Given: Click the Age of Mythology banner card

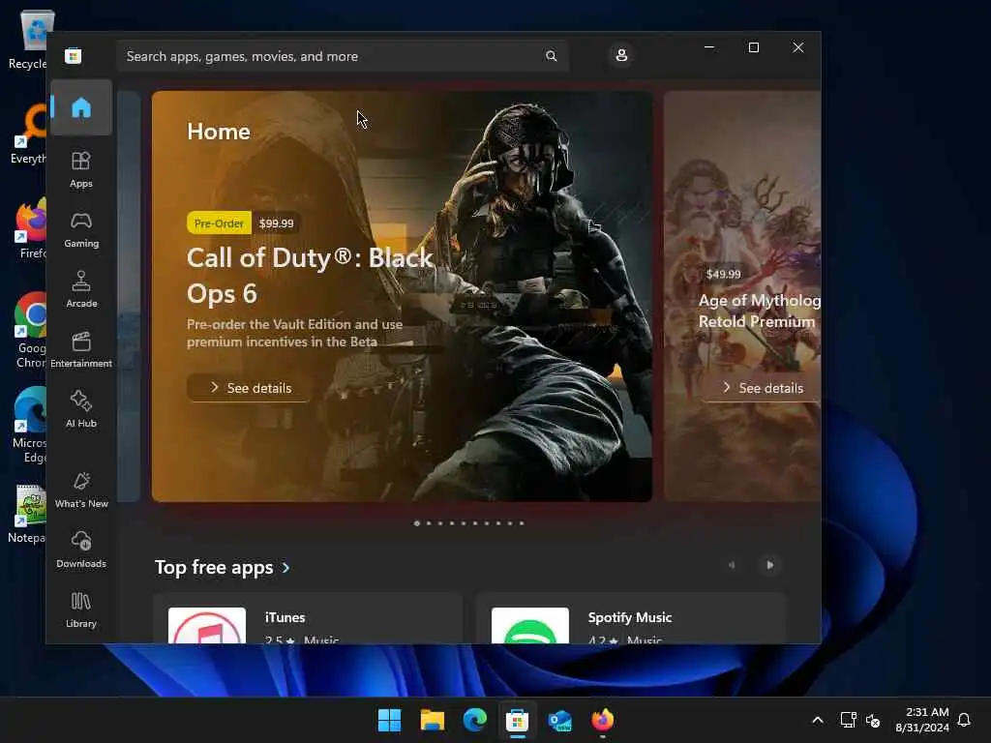Looking at the screenshot, I should pos(742,296).
